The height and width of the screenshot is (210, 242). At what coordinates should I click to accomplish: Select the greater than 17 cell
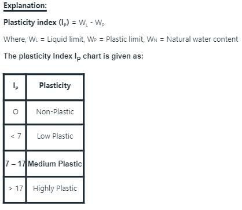15,190
